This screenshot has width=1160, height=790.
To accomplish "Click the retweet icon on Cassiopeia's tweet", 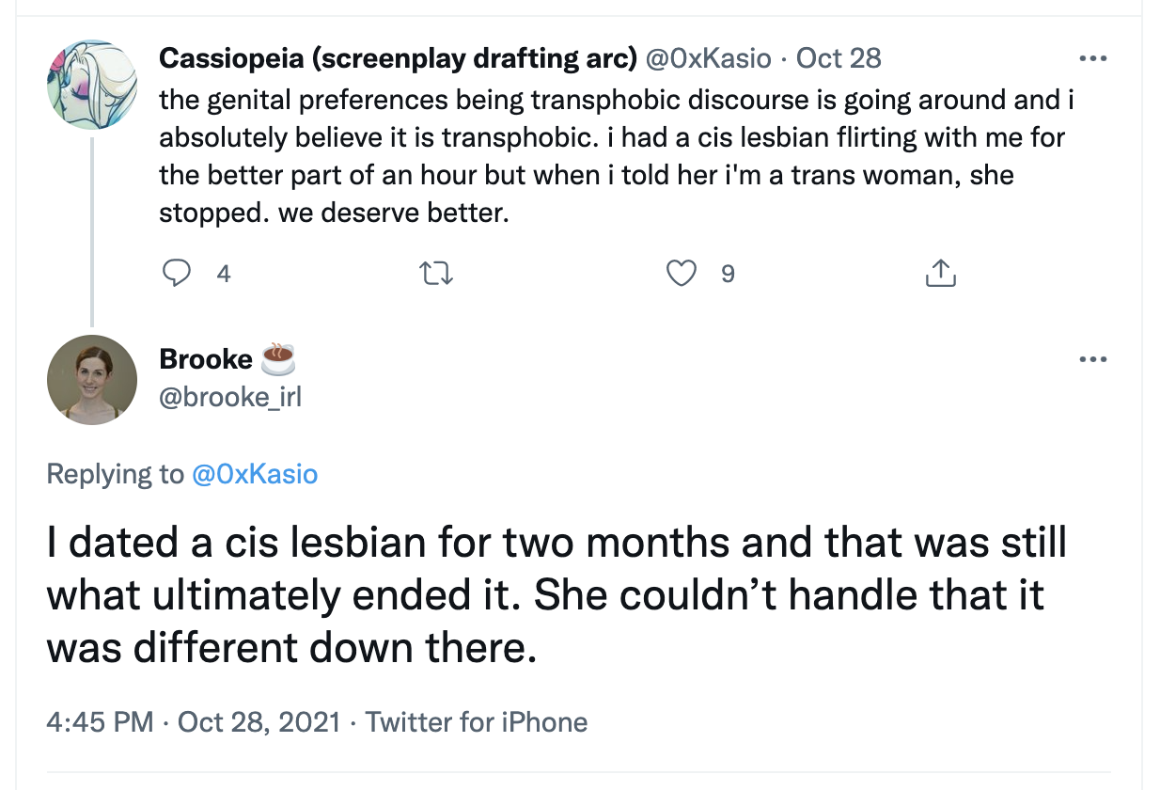I will click(436, 274).
